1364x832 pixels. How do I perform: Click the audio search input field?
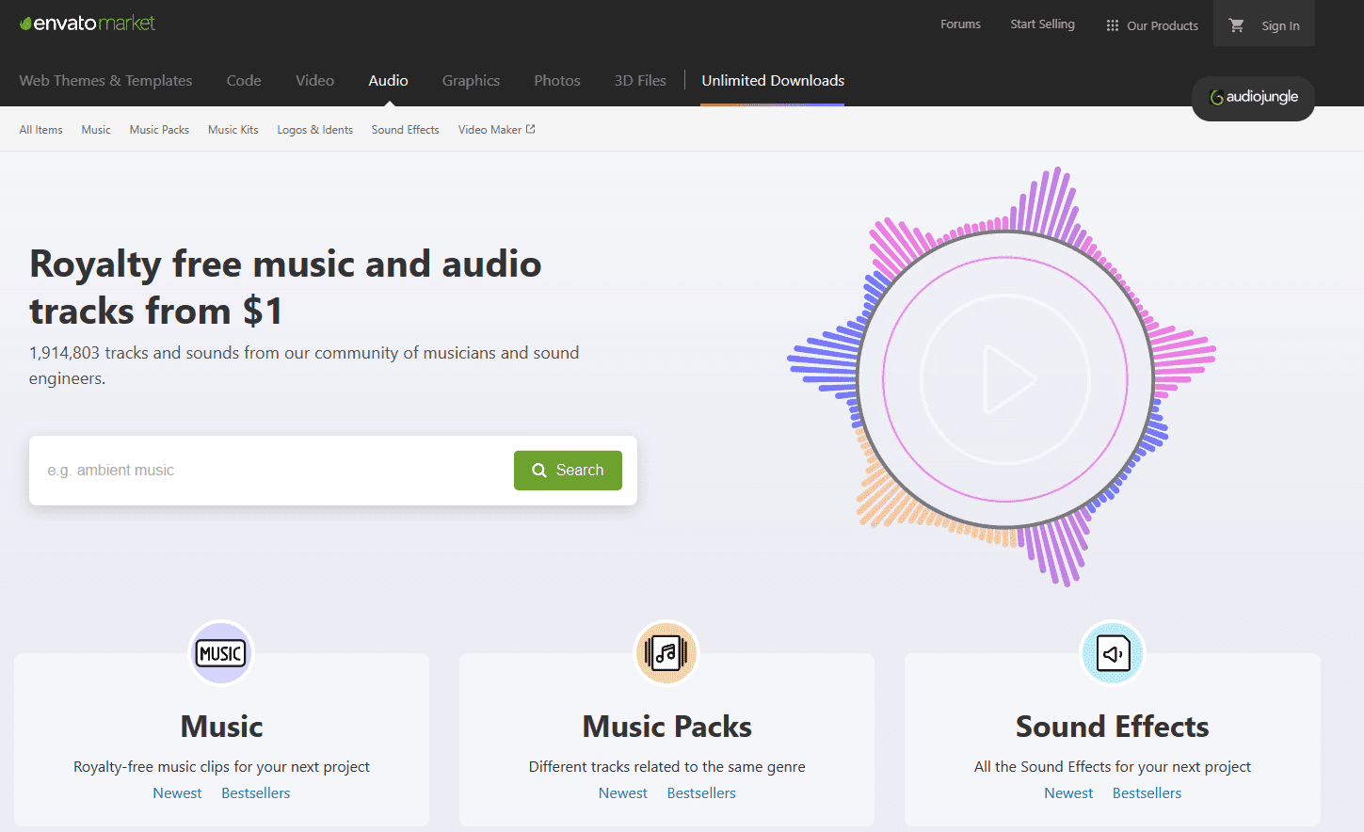(264, 470)
